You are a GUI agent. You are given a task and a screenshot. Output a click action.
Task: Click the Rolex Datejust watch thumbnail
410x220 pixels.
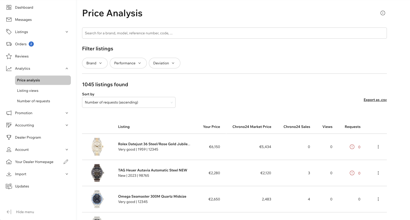point(97,147)
